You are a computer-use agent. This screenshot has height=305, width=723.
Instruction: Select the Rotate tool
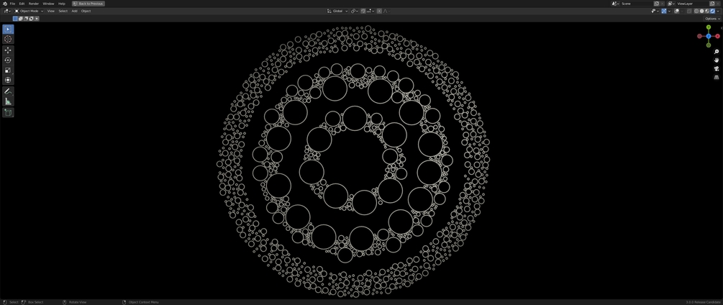[8, 60]
